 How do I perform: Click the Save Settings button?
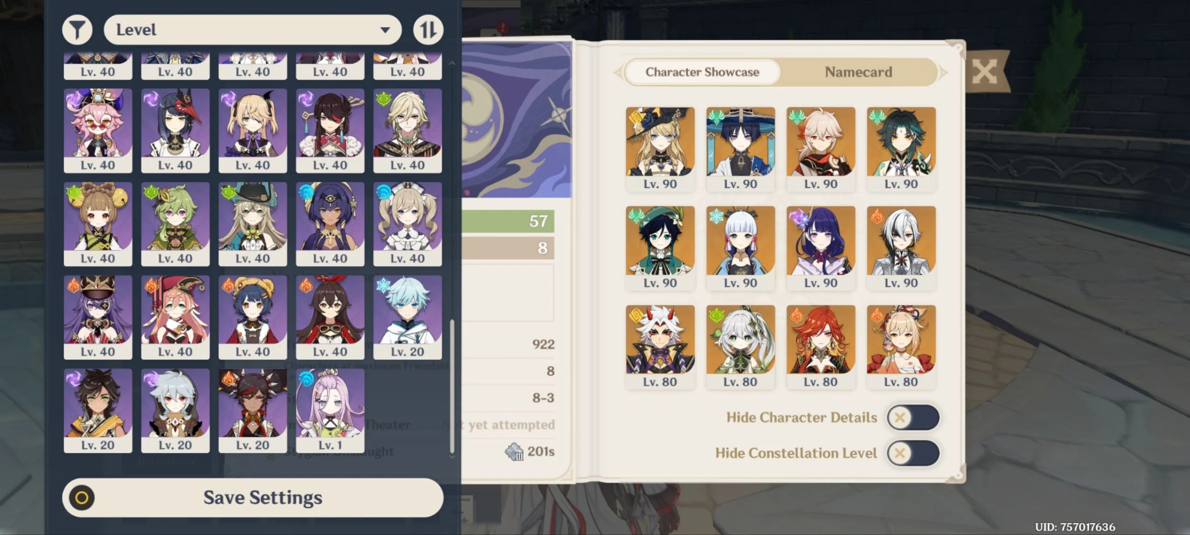(253, 498)
